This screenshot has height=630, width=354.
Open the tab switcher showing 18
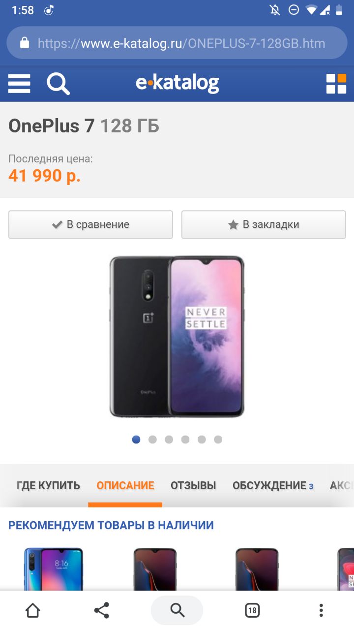(x=252, y=610)
